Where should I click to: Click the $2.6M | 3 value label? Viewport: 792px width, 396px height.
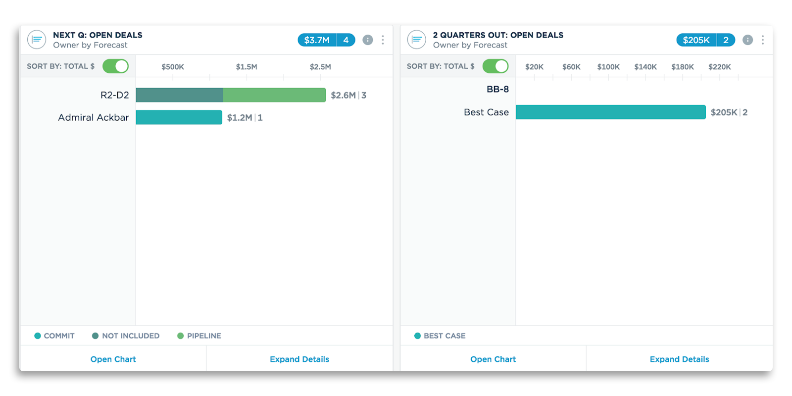[348, 95]
